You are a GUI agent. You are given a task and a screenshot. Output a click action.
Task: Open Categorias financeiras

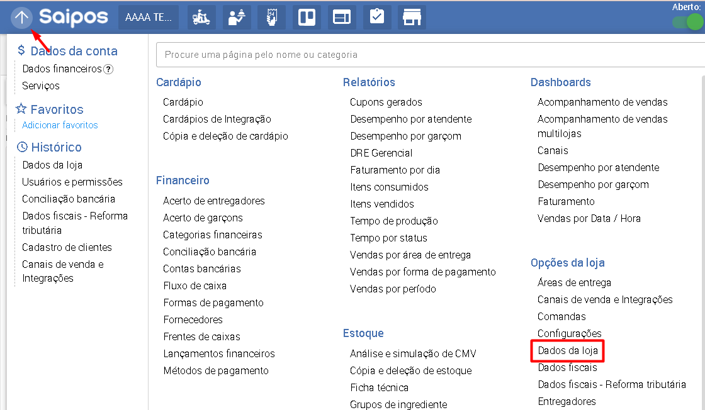(213, 235)
